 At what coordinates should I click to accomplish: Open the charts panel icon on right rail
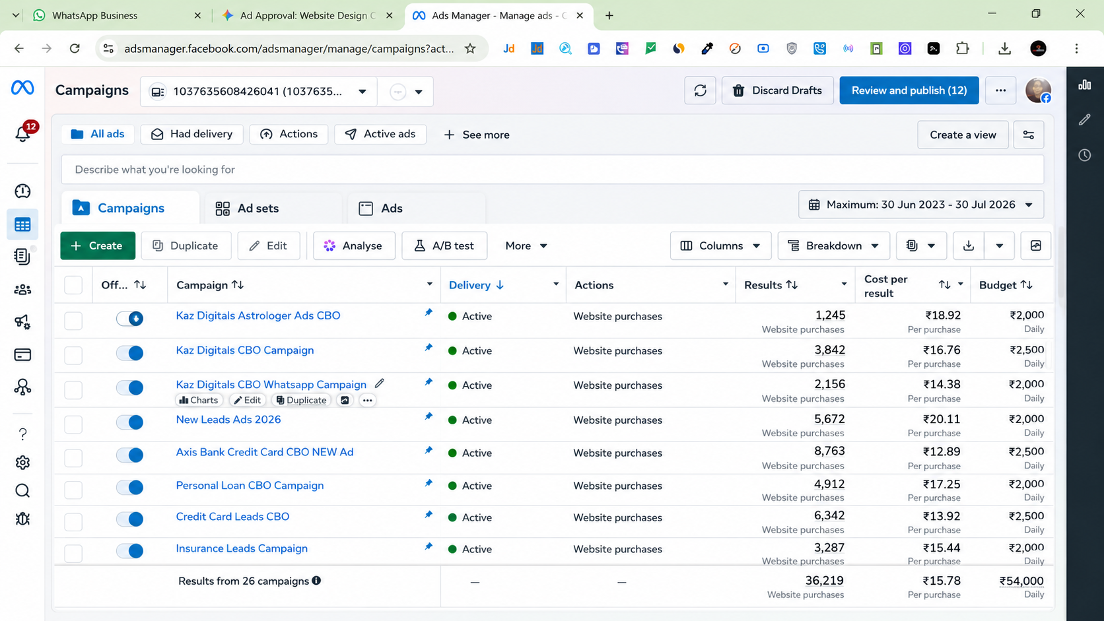coord(1085,84)
